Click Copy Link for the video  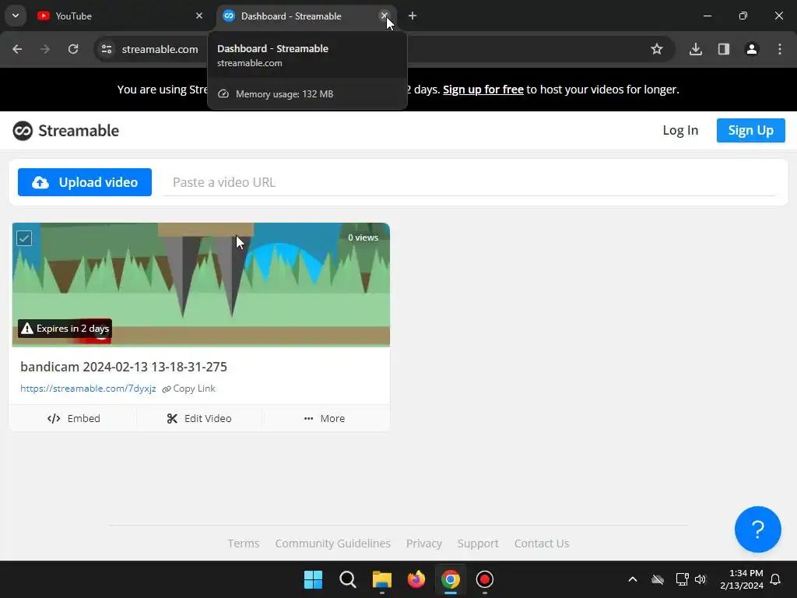click(x=188, y=389)
